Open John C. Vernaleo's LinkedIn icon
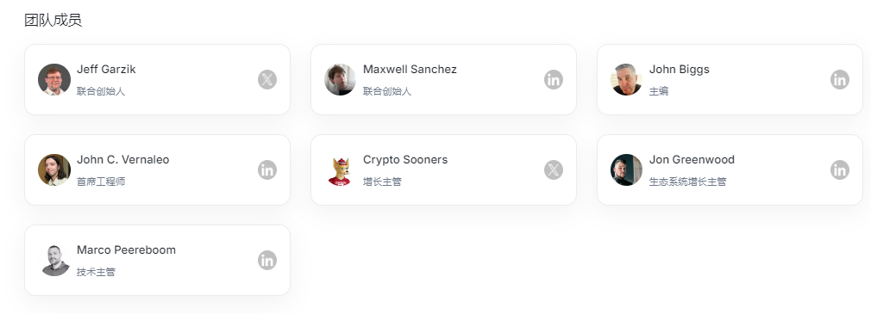Viewport: 871px width, 314px height. (x=267, y=170)
